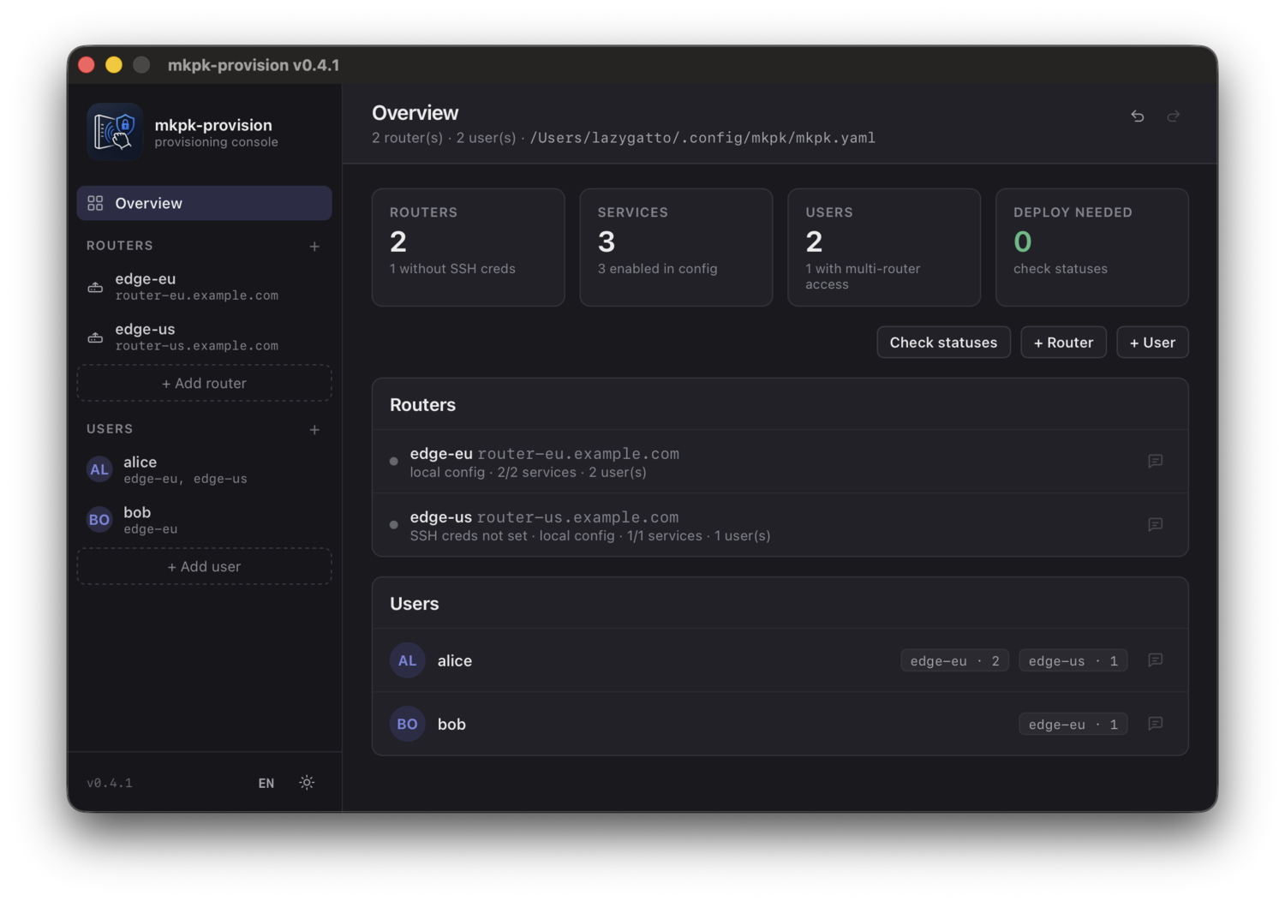1285x901 pixels.
Task: Click alice's AL avatar in sidebar
Action: pyautogui.click(x=99, y=469)
